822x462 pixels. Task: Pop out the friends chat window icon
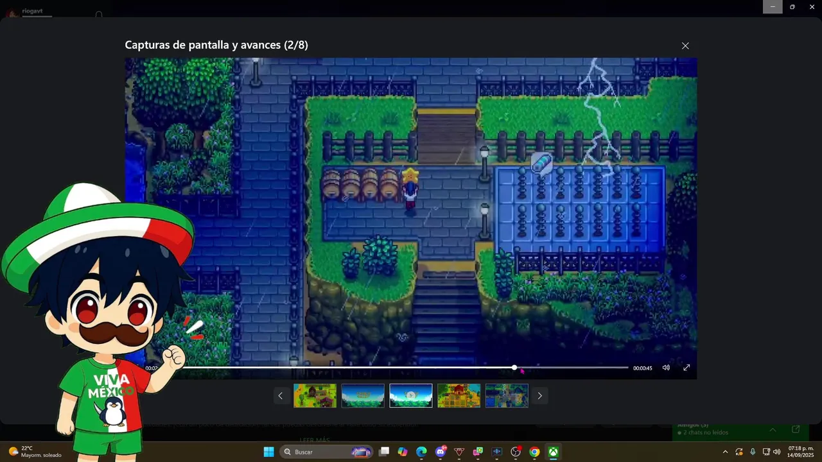point(796,429)
